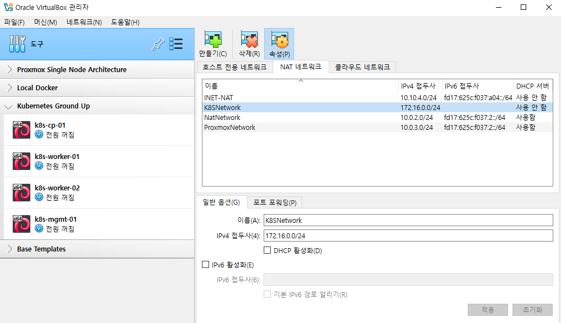Viewport: 561px width, 323px height.
Task: Click the Create network toolbar icon
Action: [213, 40]
